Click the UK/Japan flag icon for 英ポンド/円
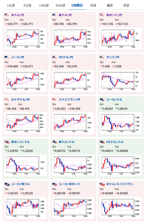Viewport: 145px width, 222px height. 102,15
